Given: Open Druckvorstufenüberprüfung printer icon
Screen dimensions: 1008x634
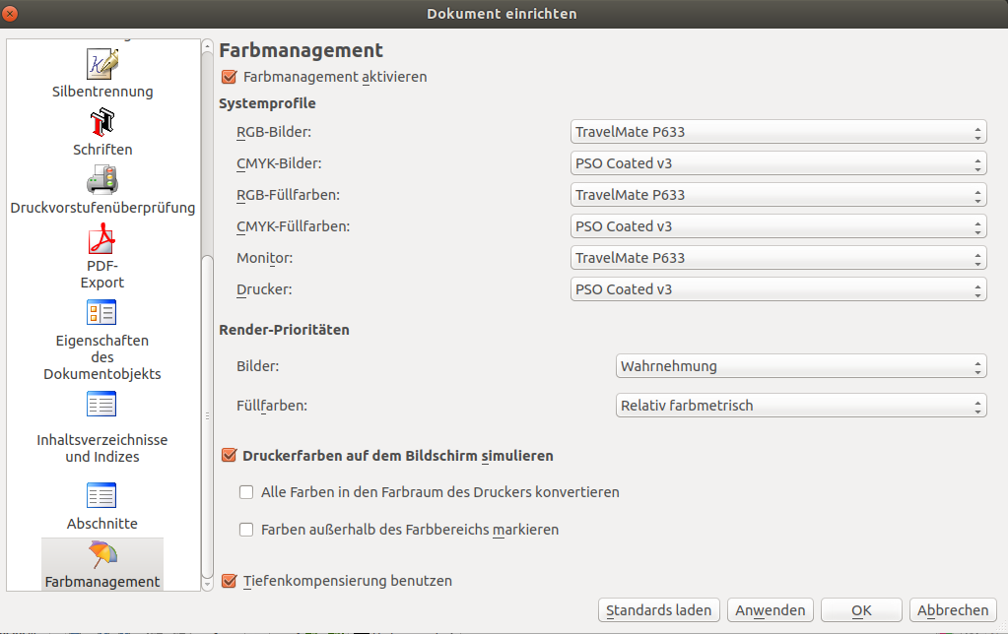Looking at the screenshot, I should (x=102, y=180).
